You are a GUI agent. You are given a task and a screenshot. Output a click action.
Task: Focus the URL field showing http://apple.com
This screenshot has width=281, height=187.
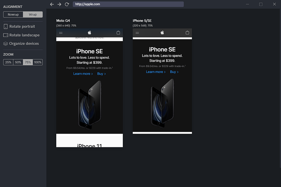[x=128, y=4]
